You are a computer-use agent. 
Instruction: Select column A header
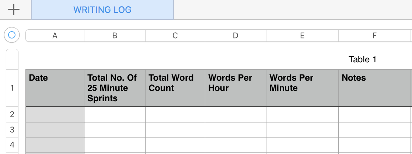[x=55, y=36]
